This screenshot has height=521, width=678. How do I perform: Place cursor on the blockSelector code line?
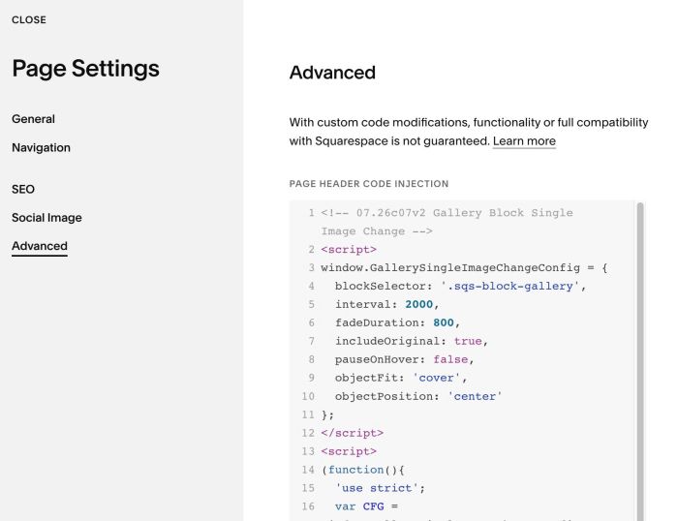[x=460, y=287]
